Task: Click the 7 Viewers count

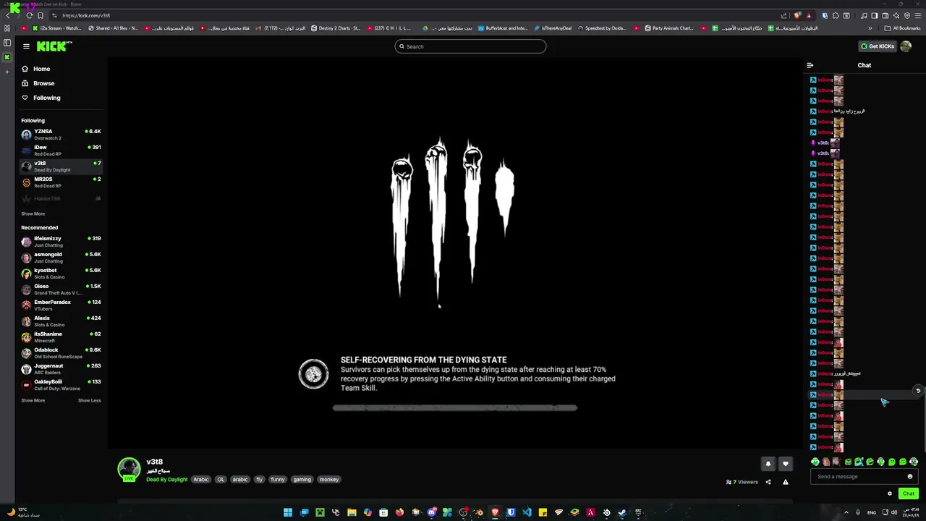Action: pos(742,482)
